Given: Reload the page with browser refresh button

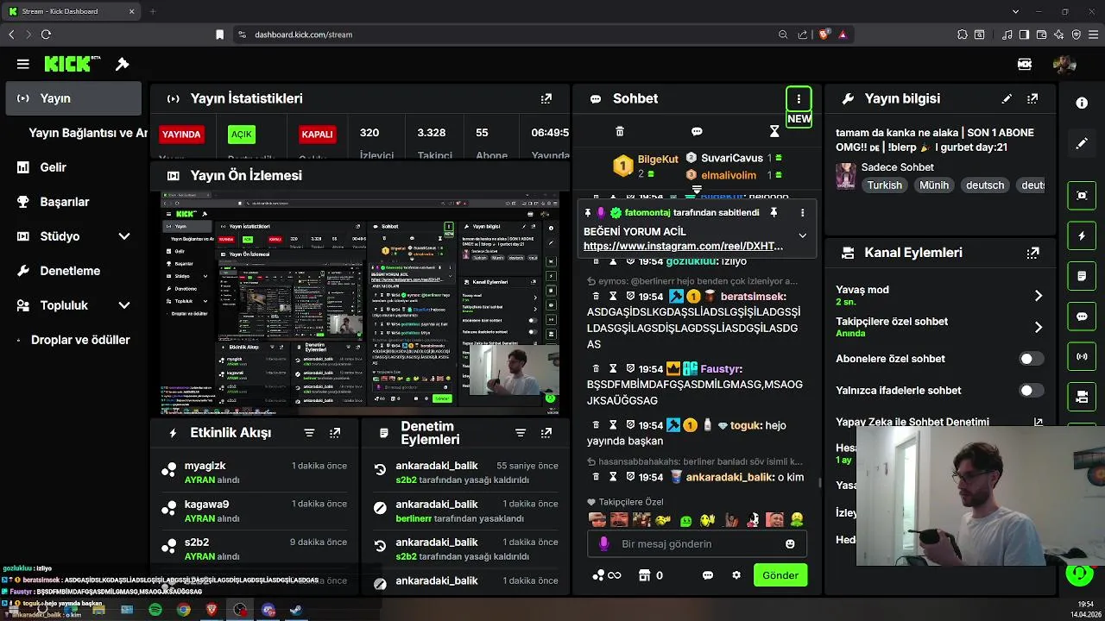Looking at the screenshot, I should coord(46,34).
